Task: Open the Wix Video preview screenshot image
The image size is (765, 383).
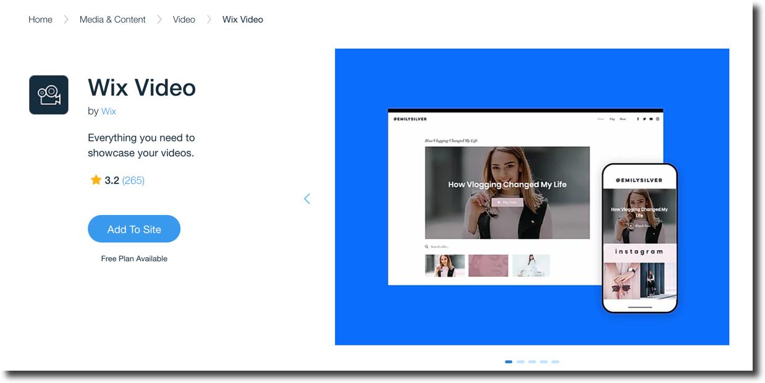Action: (532, 197)
